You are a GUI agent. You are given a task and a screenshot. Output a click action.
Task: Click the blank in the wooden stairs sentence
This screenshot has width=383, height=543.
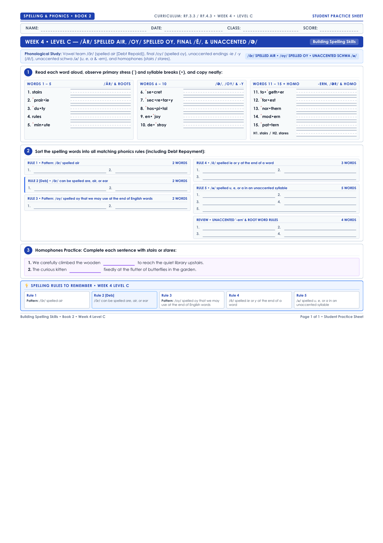[x=119, y=263]
